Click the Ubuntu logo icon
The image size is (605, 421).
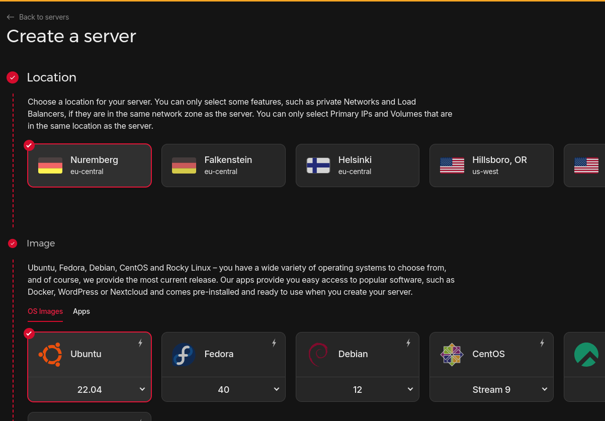tap(50, 354)
